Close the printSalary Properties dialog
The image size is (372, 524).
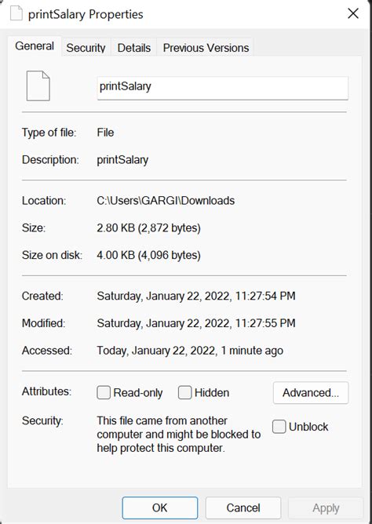(x=353, y=13)
